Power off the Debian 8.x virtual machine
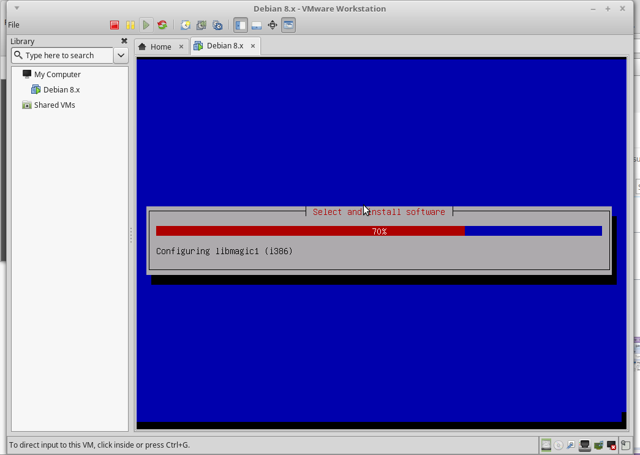The width and height of the screenshot is (640, 455). (x=114, y=24)
